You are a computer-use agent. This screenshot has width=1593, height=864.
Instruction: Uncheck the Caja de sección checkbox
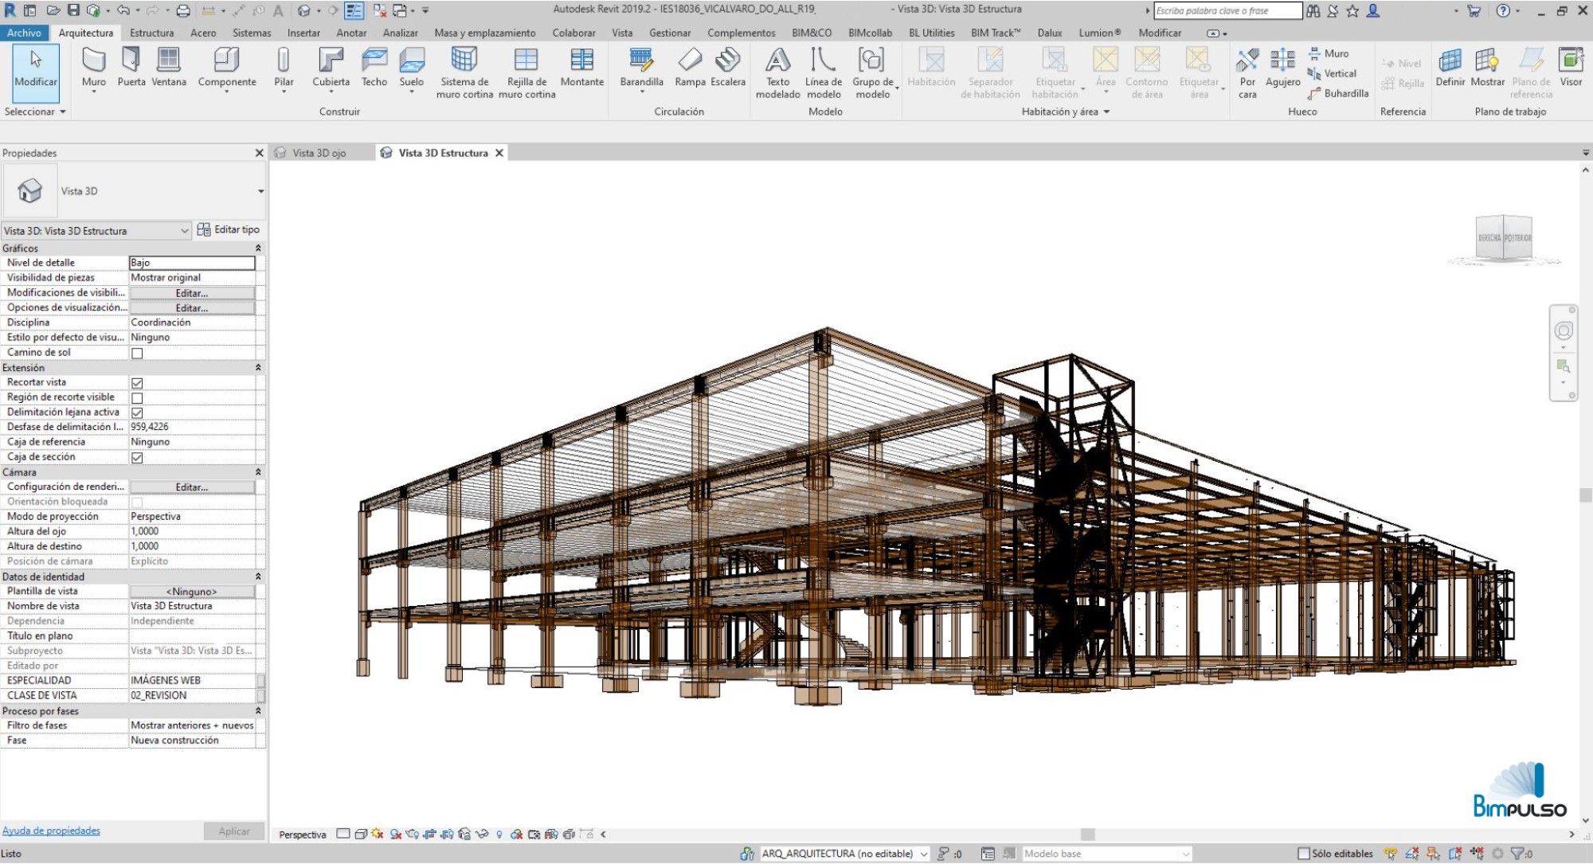(x=137, y=457)
